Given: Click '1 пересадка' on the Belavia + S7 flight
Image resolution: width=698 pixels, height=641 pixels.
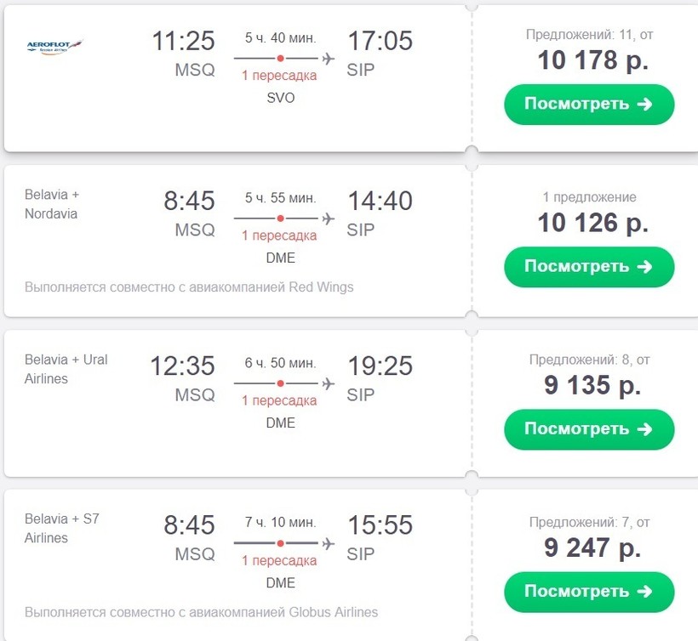Looking at the screenshot, I should [279, 561].
